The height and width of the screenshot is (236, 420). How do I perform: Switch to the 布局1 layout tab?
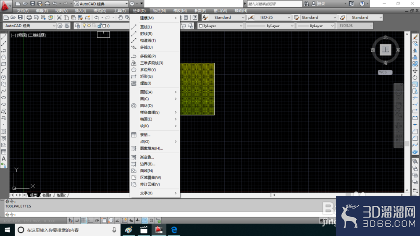pyautogui.click(x=47, y=195)
